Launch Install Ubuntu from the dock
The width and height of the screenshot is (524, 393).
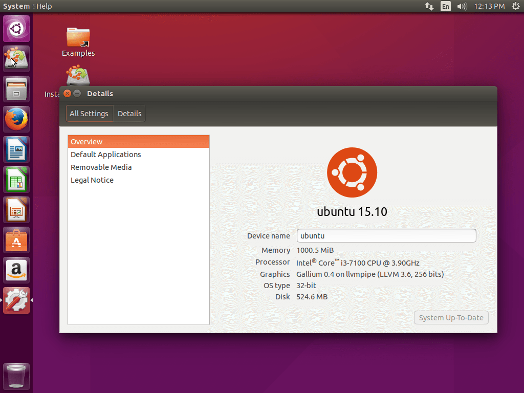pyautogui.click(x=16, y=59)
